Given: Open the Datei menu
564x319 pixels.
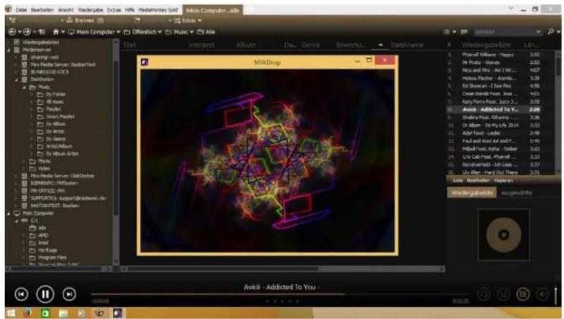Looking at the screenshot, I should 21,10.
